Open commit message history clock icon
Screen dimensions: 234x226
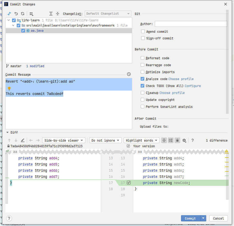tap(129, 74)
